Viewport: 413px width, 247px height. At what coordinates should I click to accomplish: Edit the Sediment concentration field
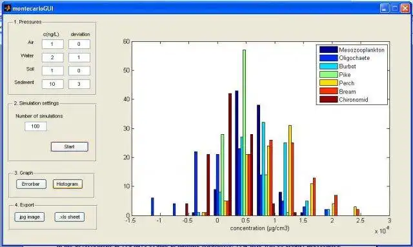pos(53,84)
